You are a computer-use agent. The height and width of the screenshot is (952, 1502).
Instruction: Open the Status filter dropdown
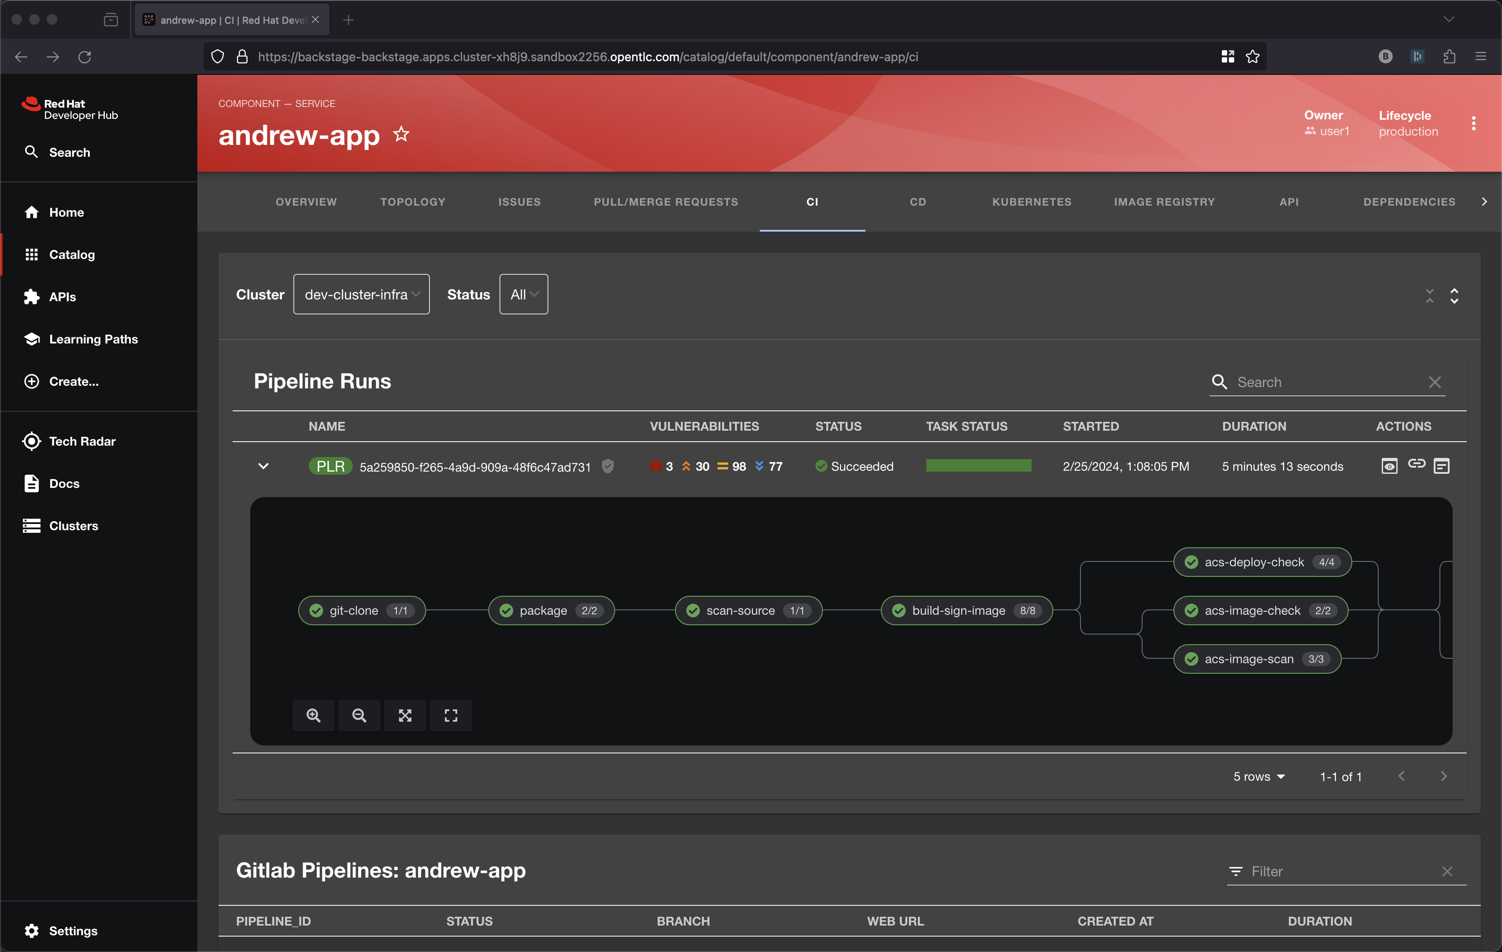pos(523,294)
